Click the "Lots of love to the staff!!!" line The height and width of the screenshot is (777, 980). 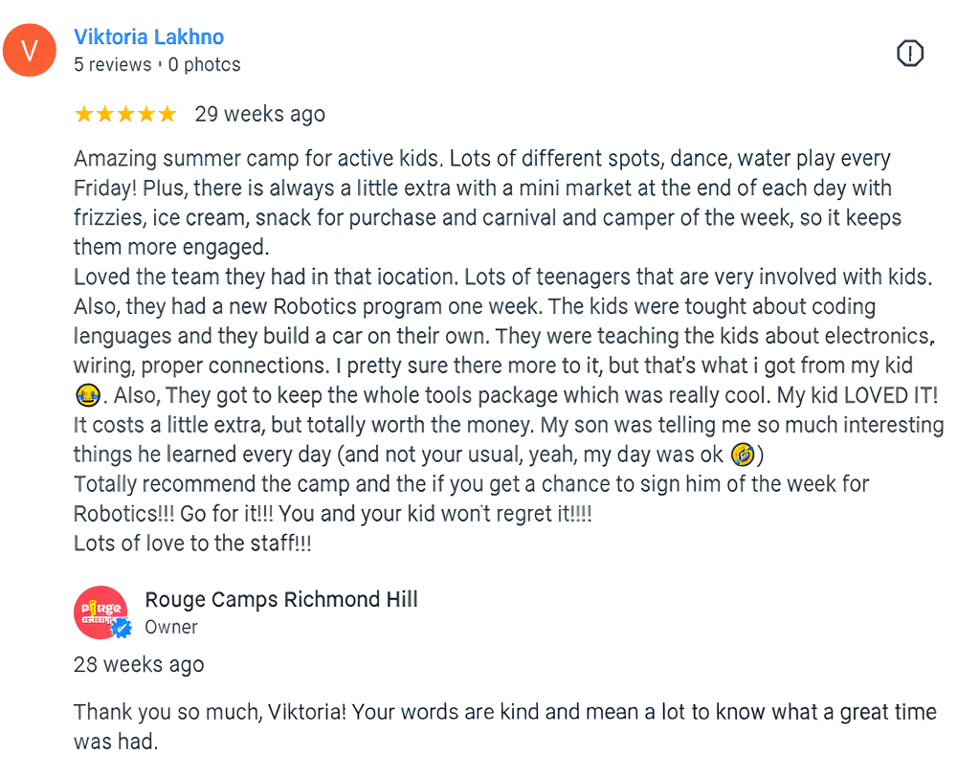[192, 544]
